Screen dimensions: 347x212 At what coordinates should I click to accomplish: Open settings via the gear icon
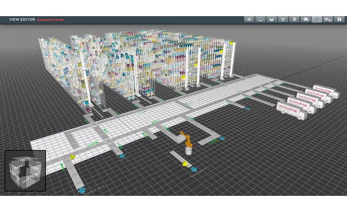click(x=294, y=20)
